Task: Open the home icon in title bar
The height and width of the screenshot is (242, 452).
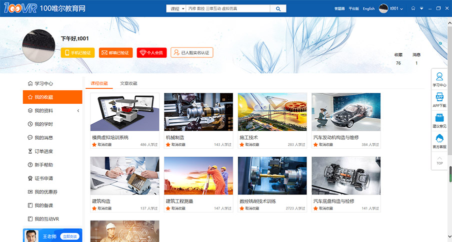Action: pyautogui.click(x=413, y=8)
